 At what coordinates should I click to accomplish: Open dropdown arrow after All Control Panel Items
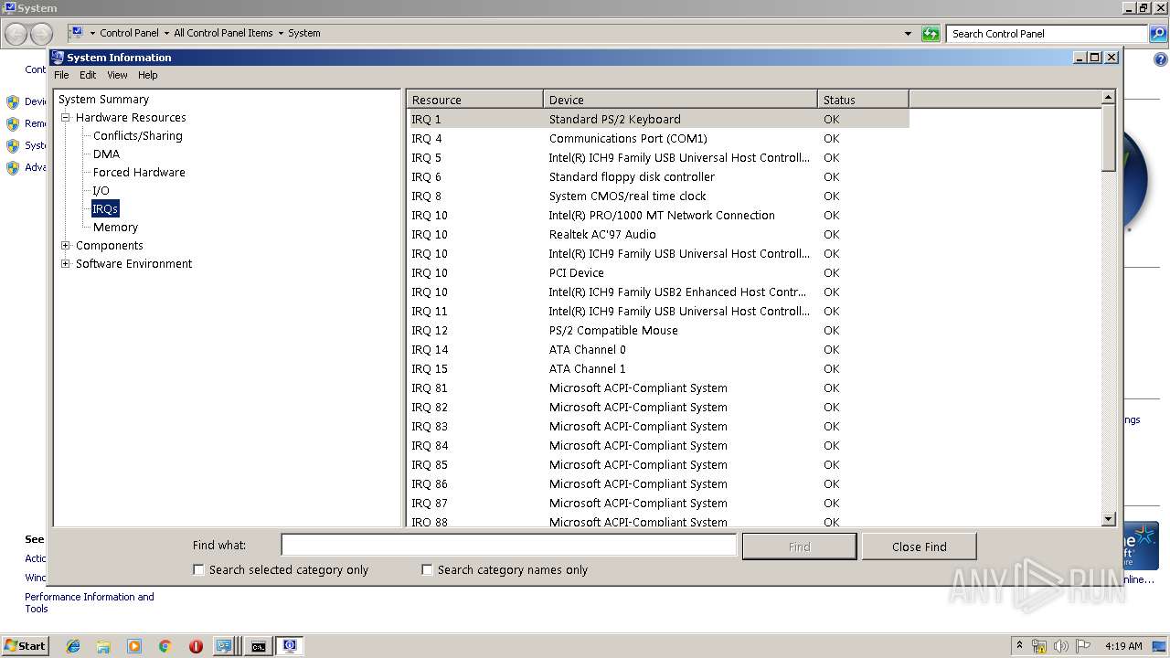281,33
